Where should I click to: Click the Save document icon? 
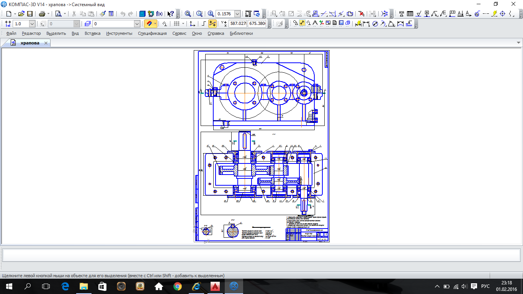(29, 14)
